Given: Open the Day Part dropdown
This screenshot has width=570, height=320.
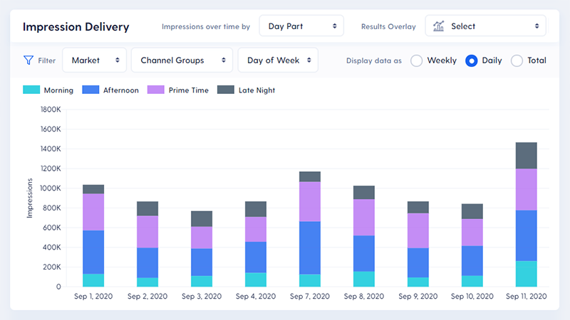Looking at the screenshot, I should click(301, 26).
